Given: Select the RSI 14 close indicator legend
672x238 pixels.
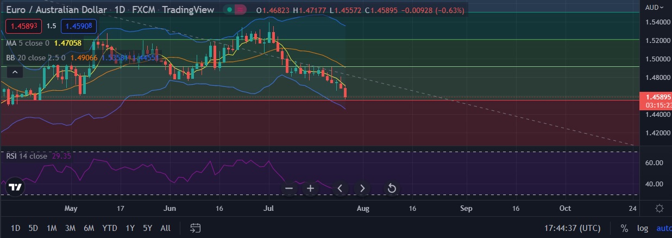Looking at the screenshot, I should coord(27,156).
